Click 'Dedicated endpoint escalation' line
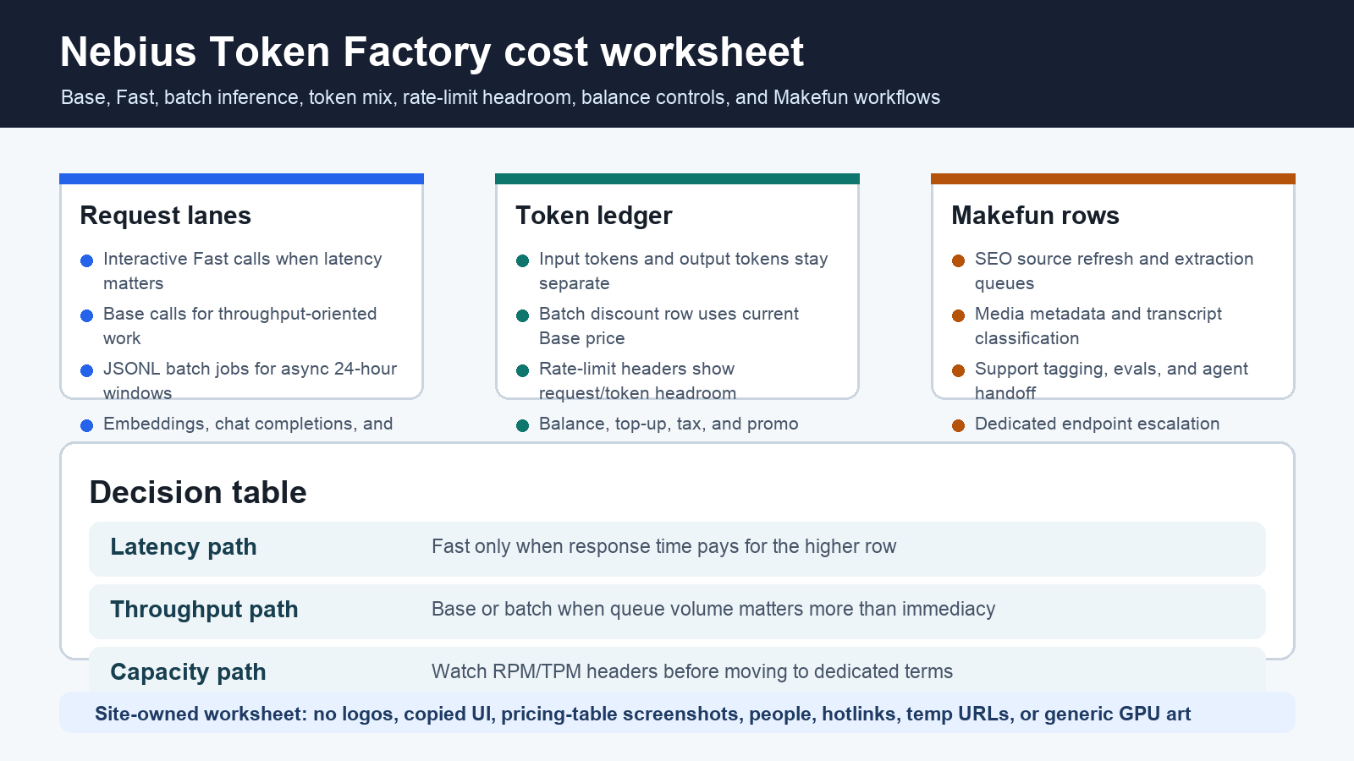This screenshot has height=761, width=1354. click(x=1097, y=424)
